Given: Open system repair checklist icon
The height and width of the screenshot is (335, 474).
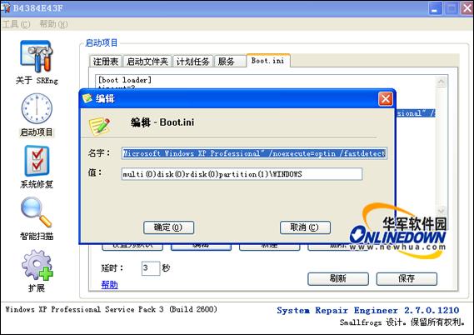Looking at the screenshot, I should pos(37,161).
